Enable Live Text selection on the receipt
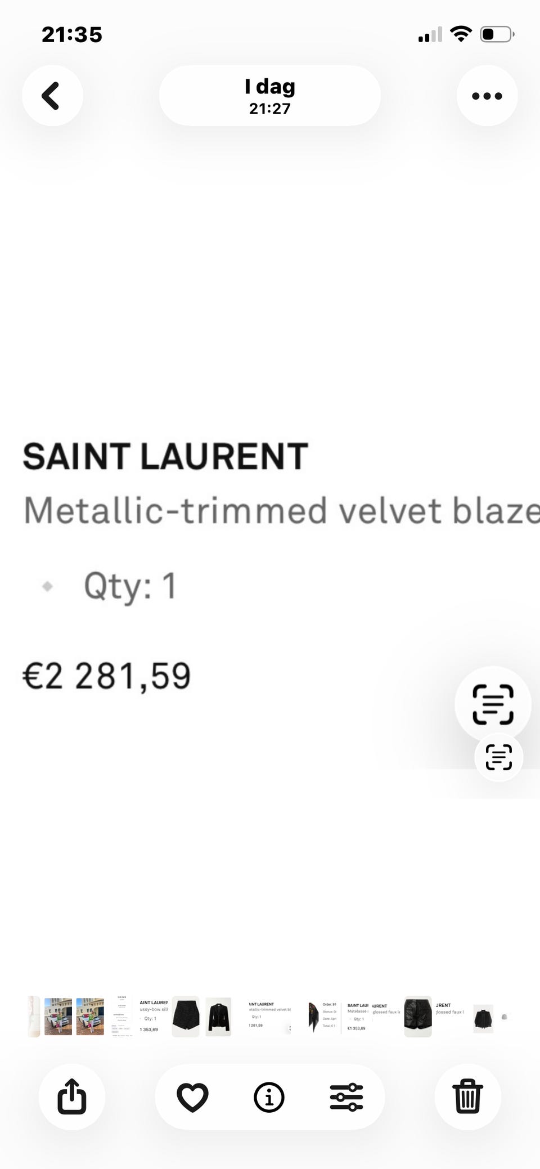540x1169 pixels. [x=492, y=704]
